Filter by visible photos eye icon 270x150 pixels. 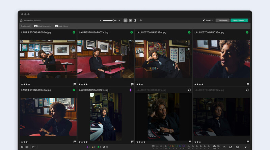pyautogui.click(x=214, y=147)
